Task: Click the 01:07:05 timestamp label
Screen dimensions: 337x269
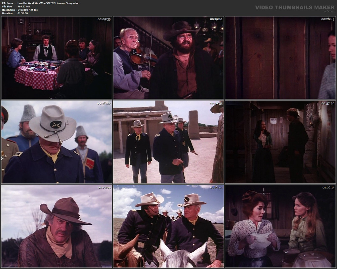Action: [x=104, y=188]
